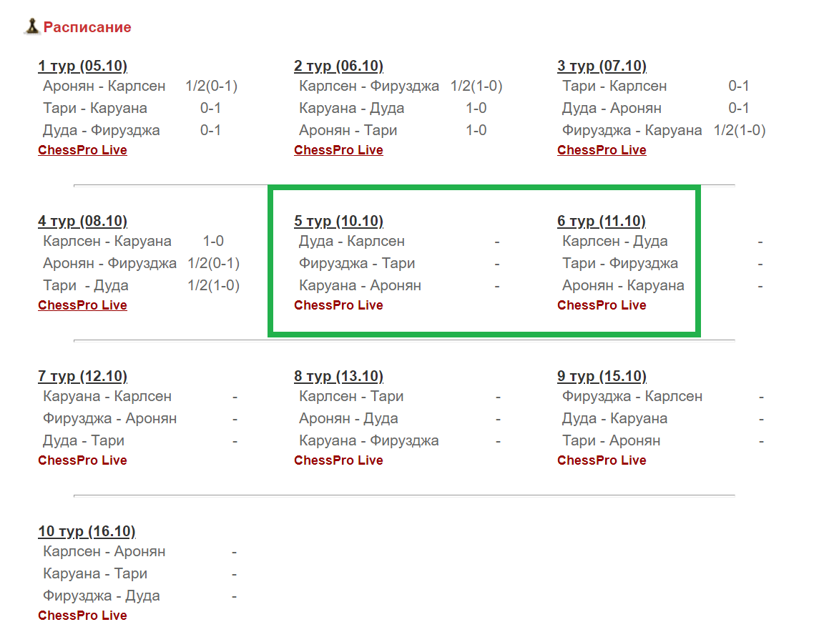This screenshot has height=637, width=814.
Task: Open the 5 тур (10.10) round link
Action: coord(338,222)
